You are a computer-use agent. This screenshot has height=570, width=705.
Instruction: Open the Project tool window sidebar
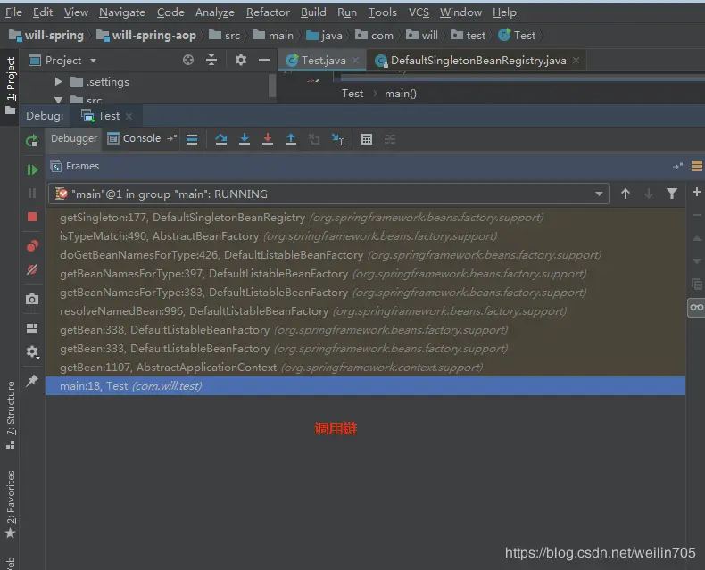[x=11, y=85]
